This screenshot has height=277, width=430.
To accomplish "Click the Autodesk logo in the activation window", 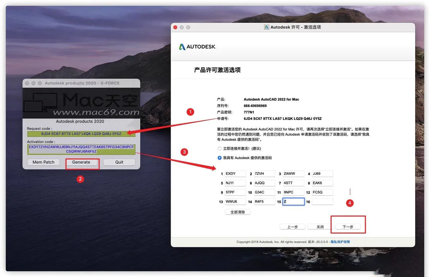I will click(197, 47).
